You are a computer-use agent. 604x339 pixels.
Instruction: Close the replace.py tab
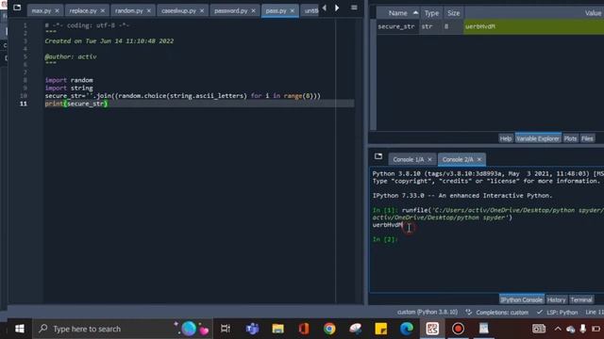pyautogui.click(x=103, y=10)
